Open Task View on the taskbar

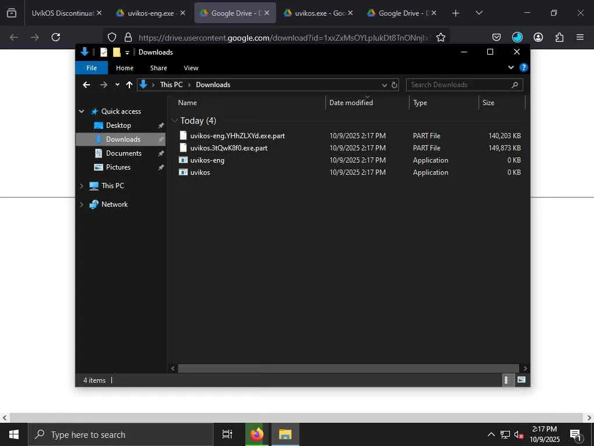tap(227, 434)
